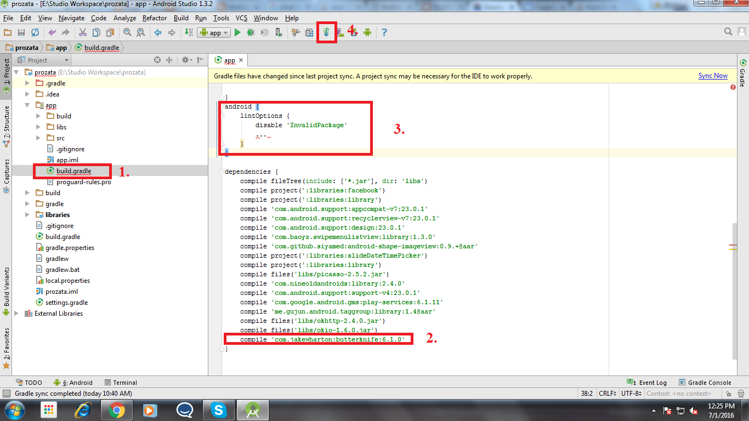Open the Build menu
The image size is (749, 421).
181,18
